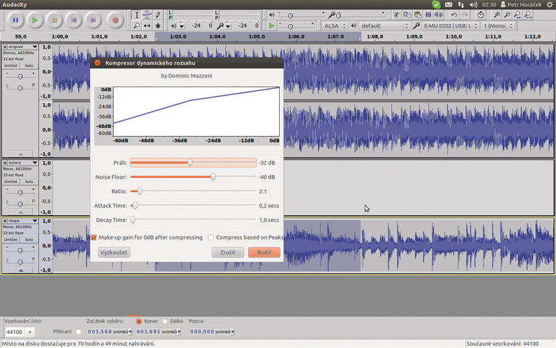Close the 'kytara' track with its X
Screen dimensions: 556x348
click(x=5, y=163)
